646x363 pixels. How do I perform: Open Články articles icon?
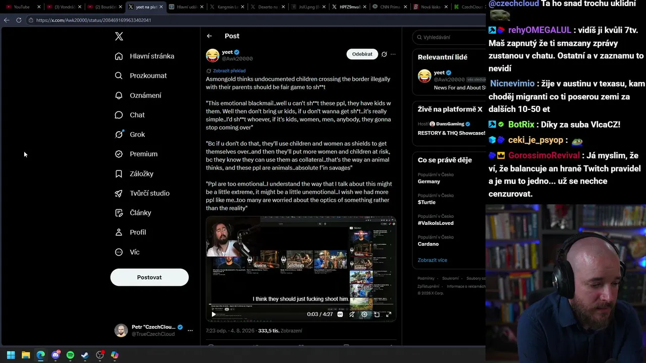[x=119, y=213]
